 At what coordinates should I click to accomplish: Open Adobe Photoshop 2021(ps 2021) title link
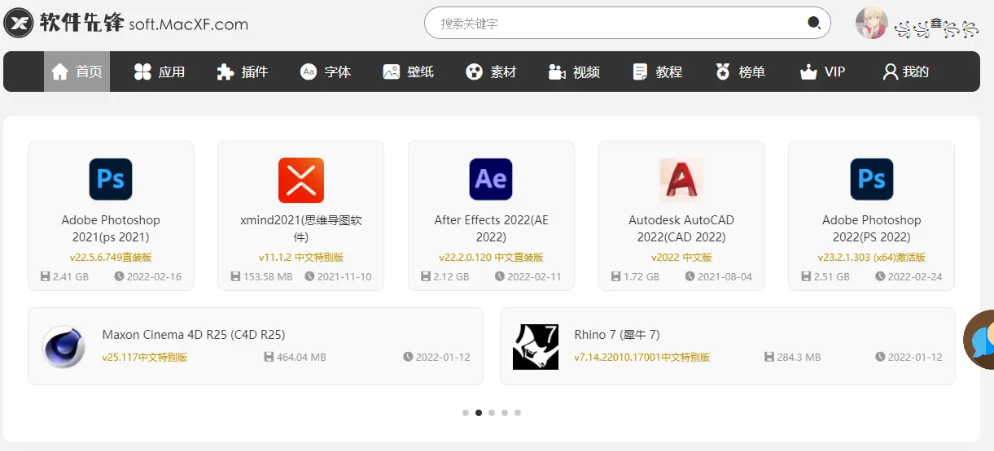(111, 228)
